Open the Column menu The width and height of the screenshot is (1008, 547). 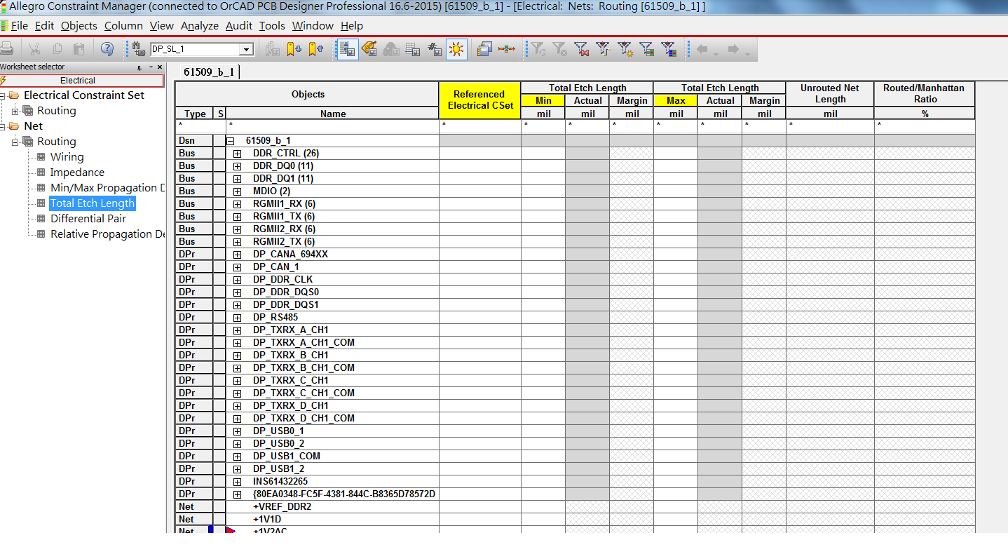point(123,26)
